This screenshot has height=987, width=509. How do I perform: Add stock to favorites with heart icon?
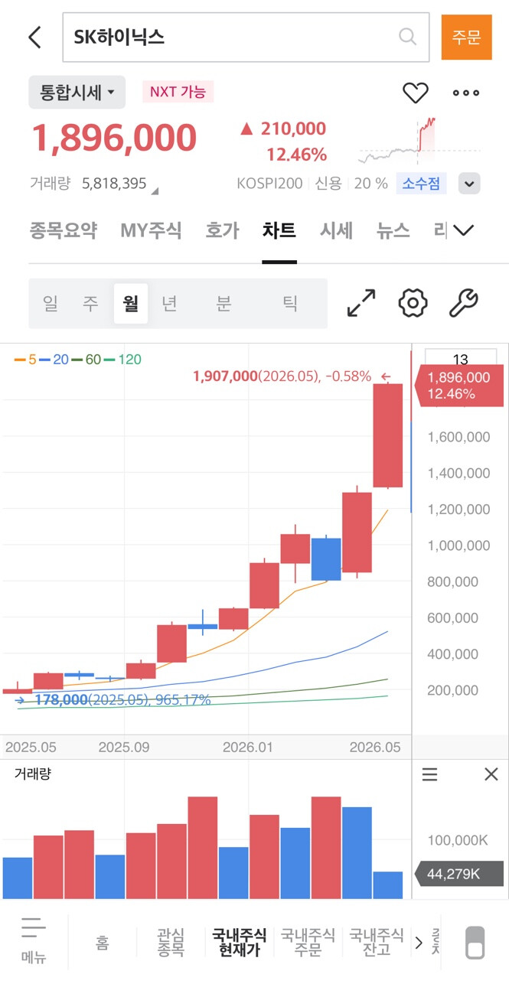point(416,93)
